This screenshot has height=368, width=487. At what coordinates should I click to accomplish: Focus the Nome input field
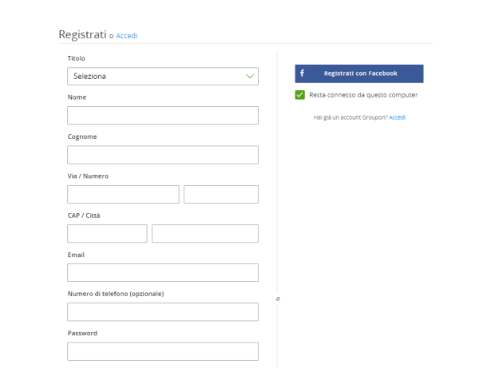pyautogui.click(x=163, y=116)
